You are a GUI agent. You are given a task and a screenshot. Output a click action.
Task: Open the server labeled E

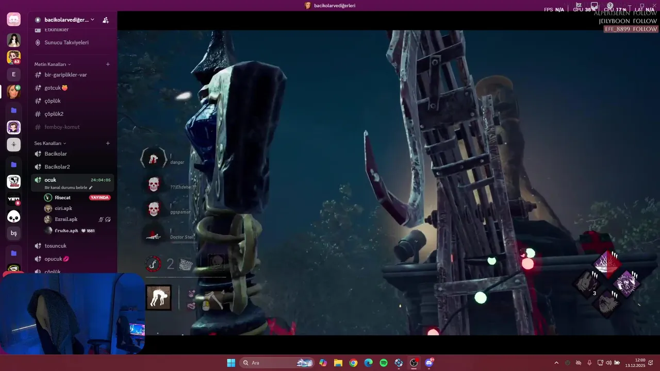(14, 74)
